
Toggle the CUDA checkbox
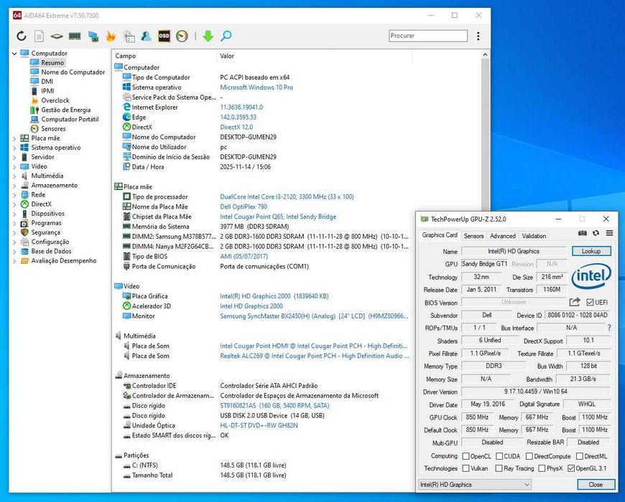(499, 456)
